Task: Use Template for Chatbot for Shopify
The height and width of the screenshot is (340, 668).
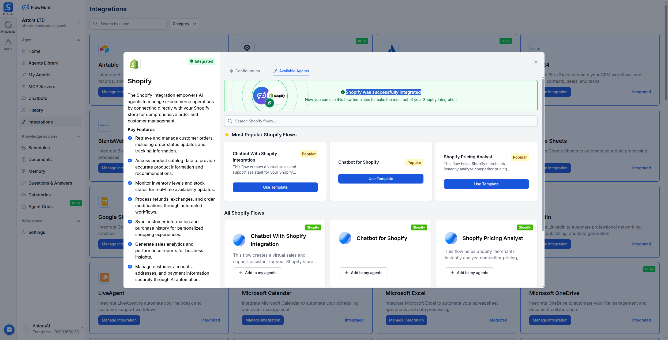Action: point(380,178)
